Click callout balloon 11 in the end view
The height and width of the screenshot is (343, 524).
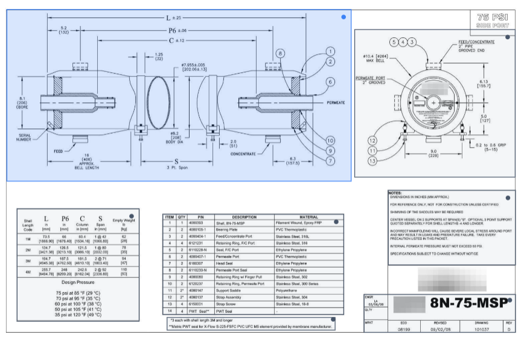coord(372,151)
